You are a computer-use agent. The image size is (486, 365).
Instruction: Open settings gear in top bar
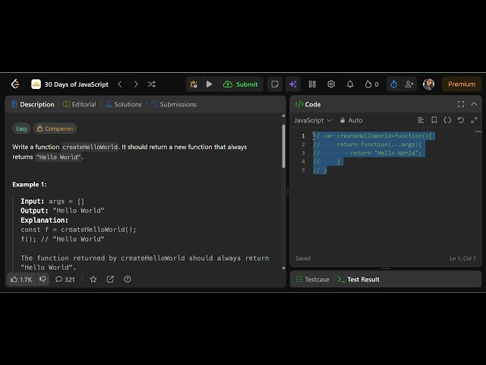click(x=331, y=84)
